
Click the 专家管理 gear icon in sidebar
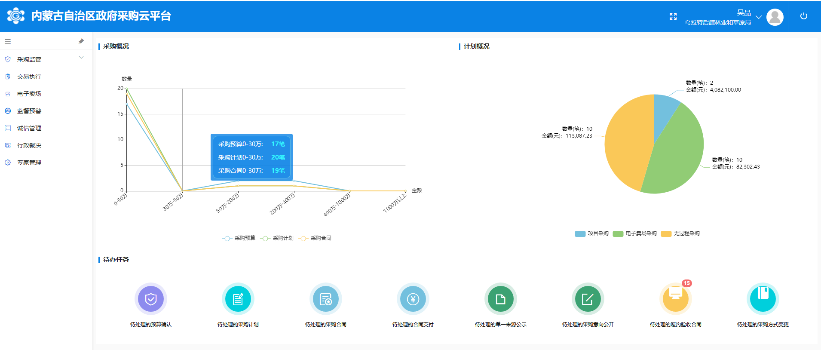(8, 163)
